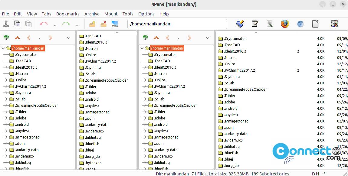Click the Redo green arrow icon
Image resolution: width=348 pixels, height=176 pixels.
point(66,24)
